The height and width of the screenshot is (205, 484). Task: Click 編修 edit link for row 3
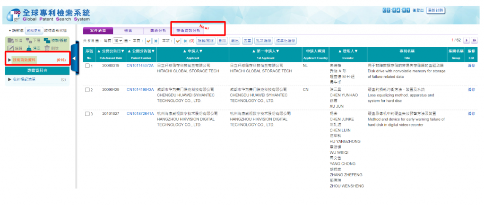click(471, 114)
